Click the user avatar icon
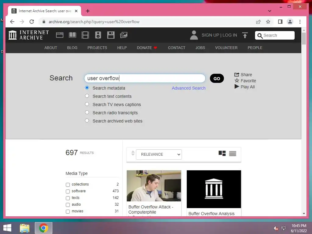This screenshot has width=312, height=234. [194, 35]
